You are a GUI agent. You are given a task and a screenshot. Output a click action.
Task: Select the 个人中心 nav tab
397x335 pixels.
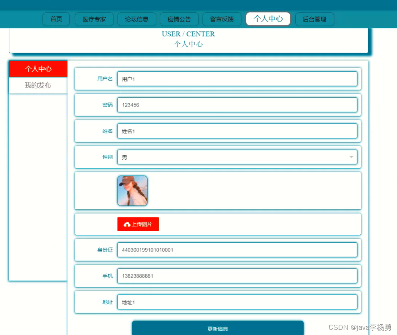point(268,19)
